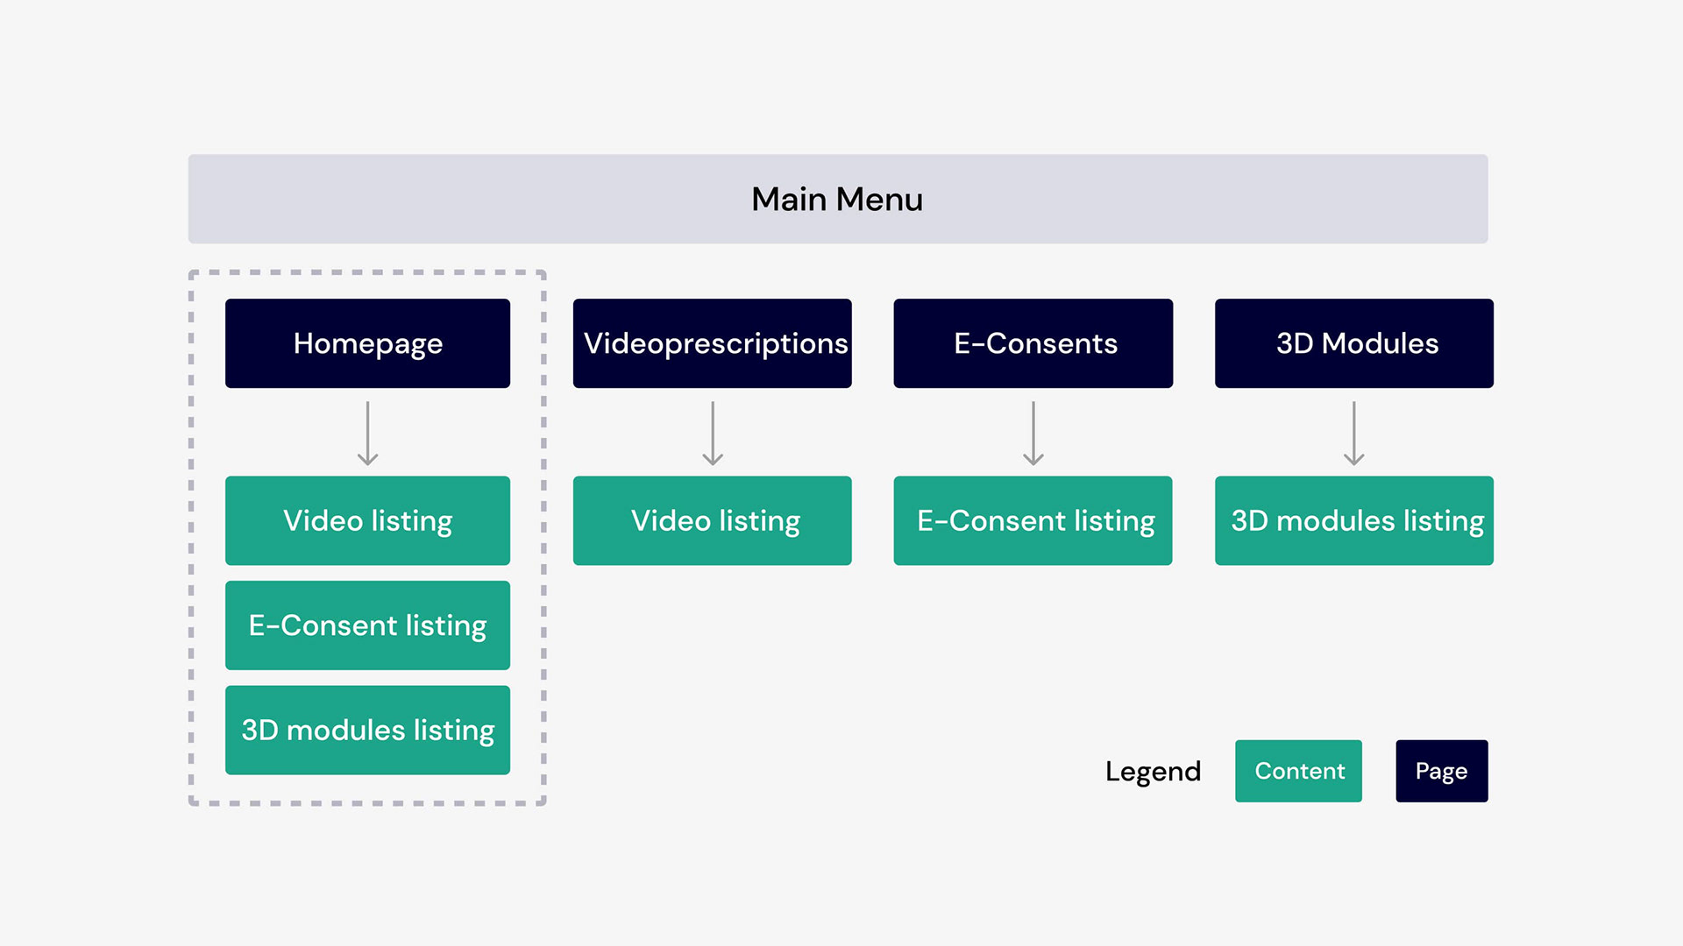Select the E-Consents page box

click(x=1033, y=343)
